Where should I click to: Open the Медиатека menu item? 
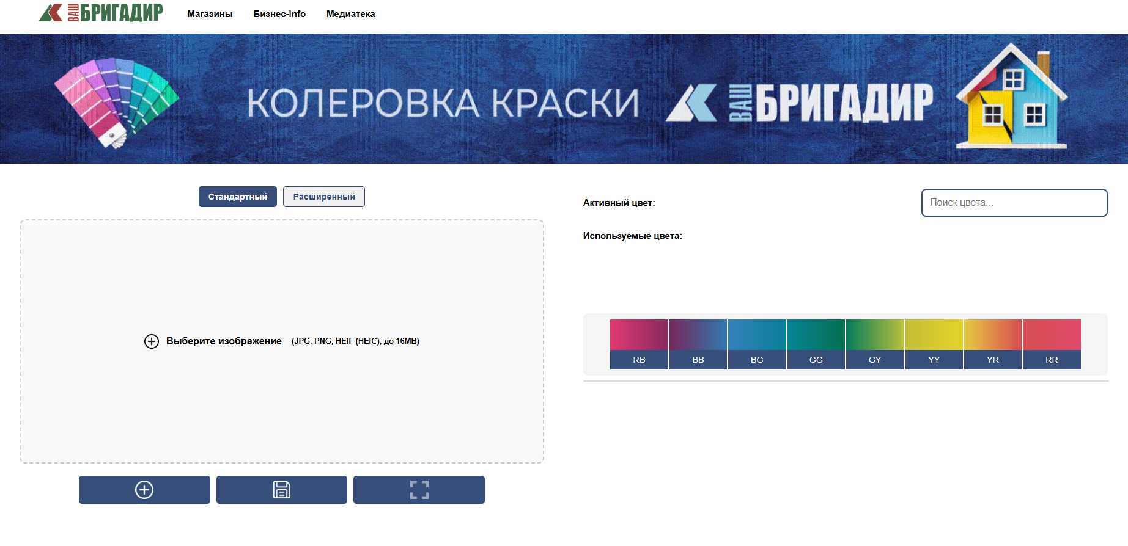pyautogui.click(x=350, y=14)
